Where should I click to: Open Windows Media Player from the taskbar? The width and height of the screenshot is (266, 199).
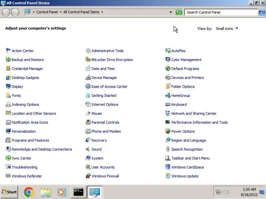pyautogui.click(x=62, y=192)
